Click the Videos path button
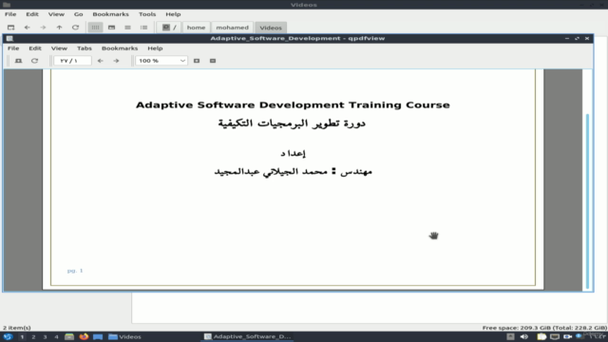608x342 pixels. (271, 28)
